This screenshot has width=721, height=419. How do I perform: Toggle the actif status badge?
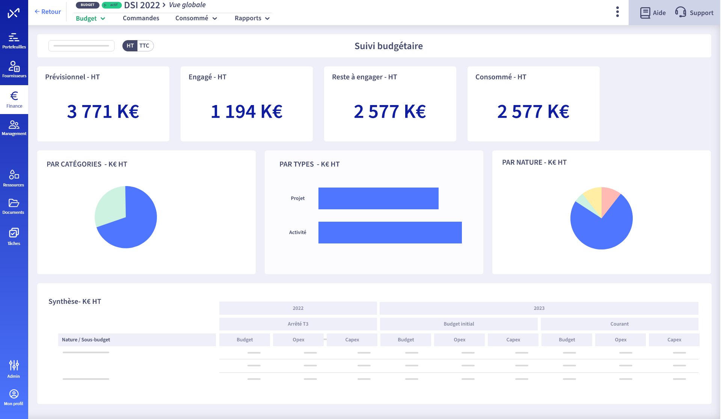point(111,5)
